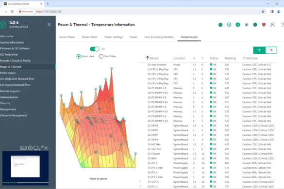Select the Back View radio button
This screenshot has width=284, height=189.
(101, 56)
